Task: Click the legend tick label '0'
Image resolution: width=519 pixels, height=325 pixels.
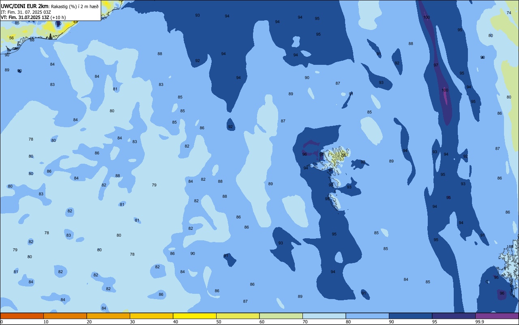Action: (1, 322)
